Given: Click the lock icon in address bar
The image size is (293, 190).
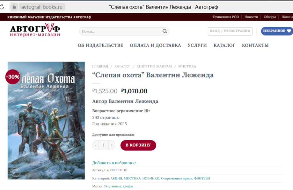Looking at the screenshot, I should (14, 7).
